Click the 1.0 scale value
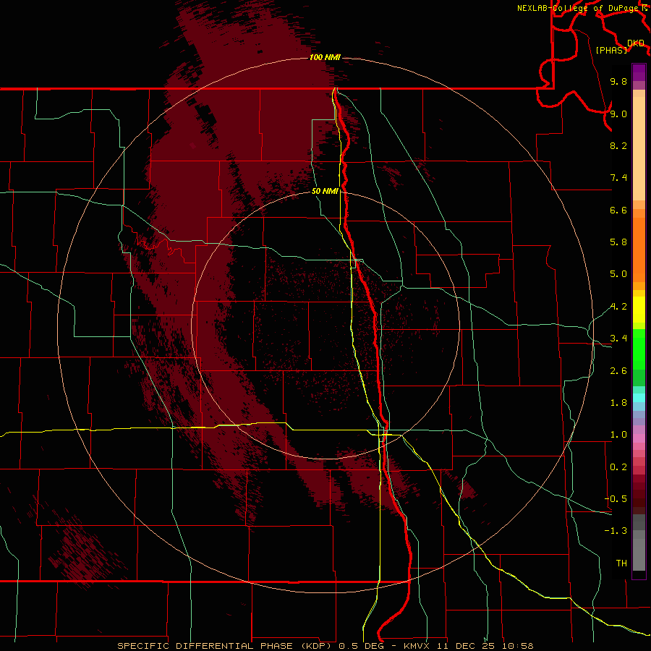Image resolution: width=651 pixels, height=651 pixels. click(618, 435)
